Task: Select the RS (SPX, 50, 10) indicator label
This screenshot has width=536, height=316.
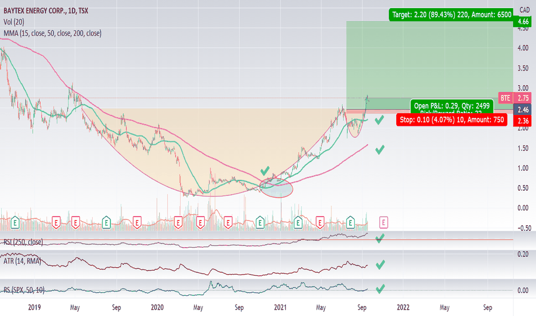Action: click(24, 290)
